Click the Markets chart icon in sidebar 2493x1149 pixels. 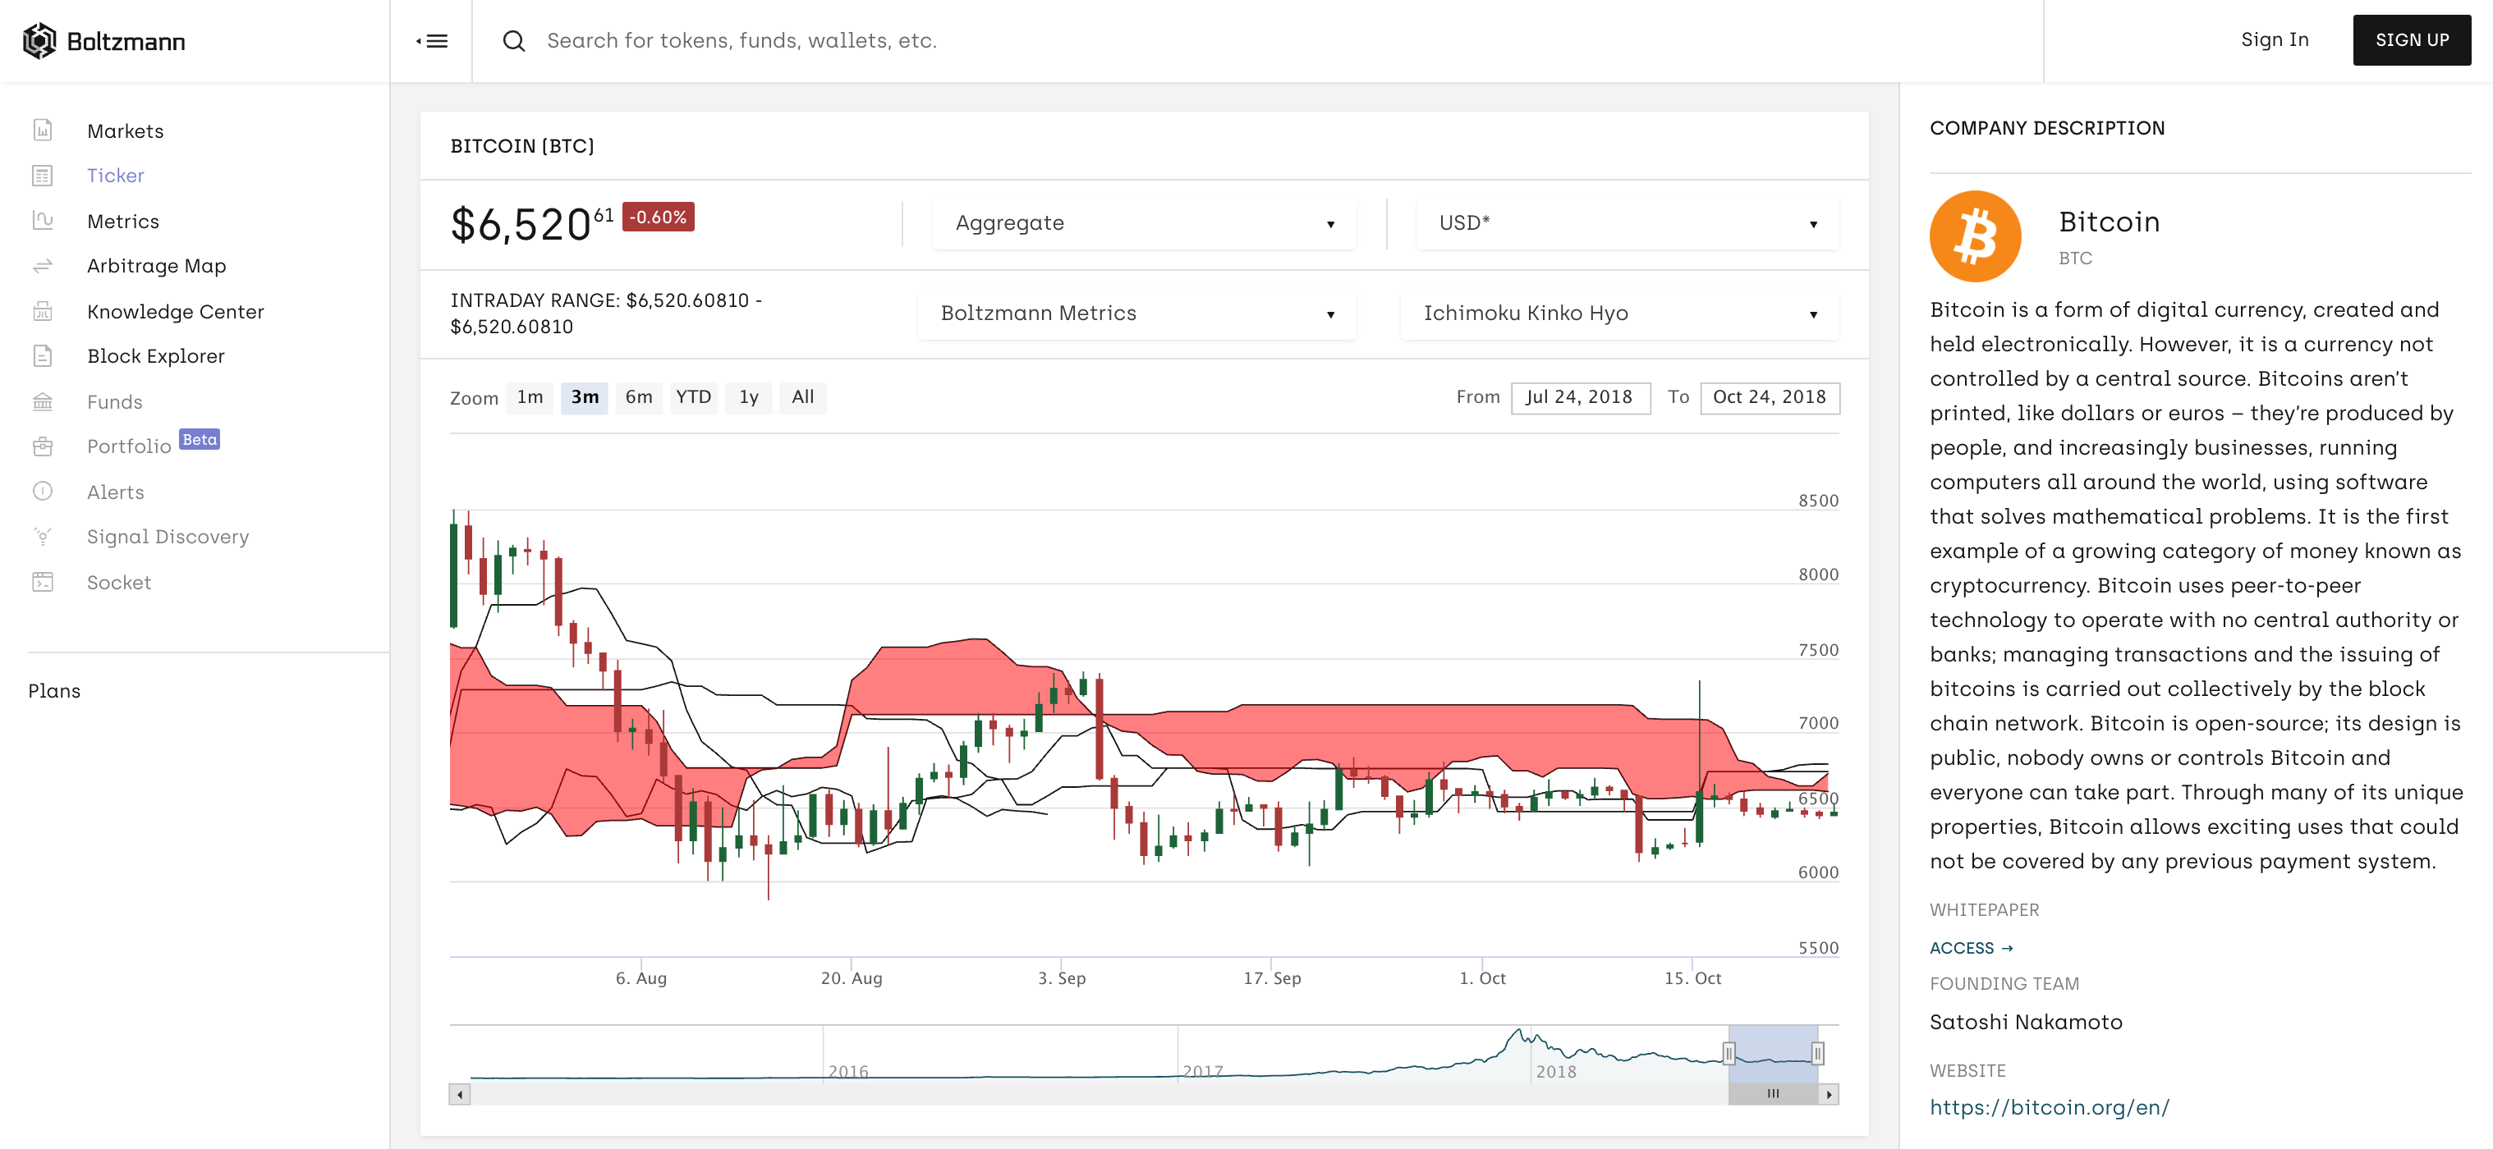click(43, 130)
